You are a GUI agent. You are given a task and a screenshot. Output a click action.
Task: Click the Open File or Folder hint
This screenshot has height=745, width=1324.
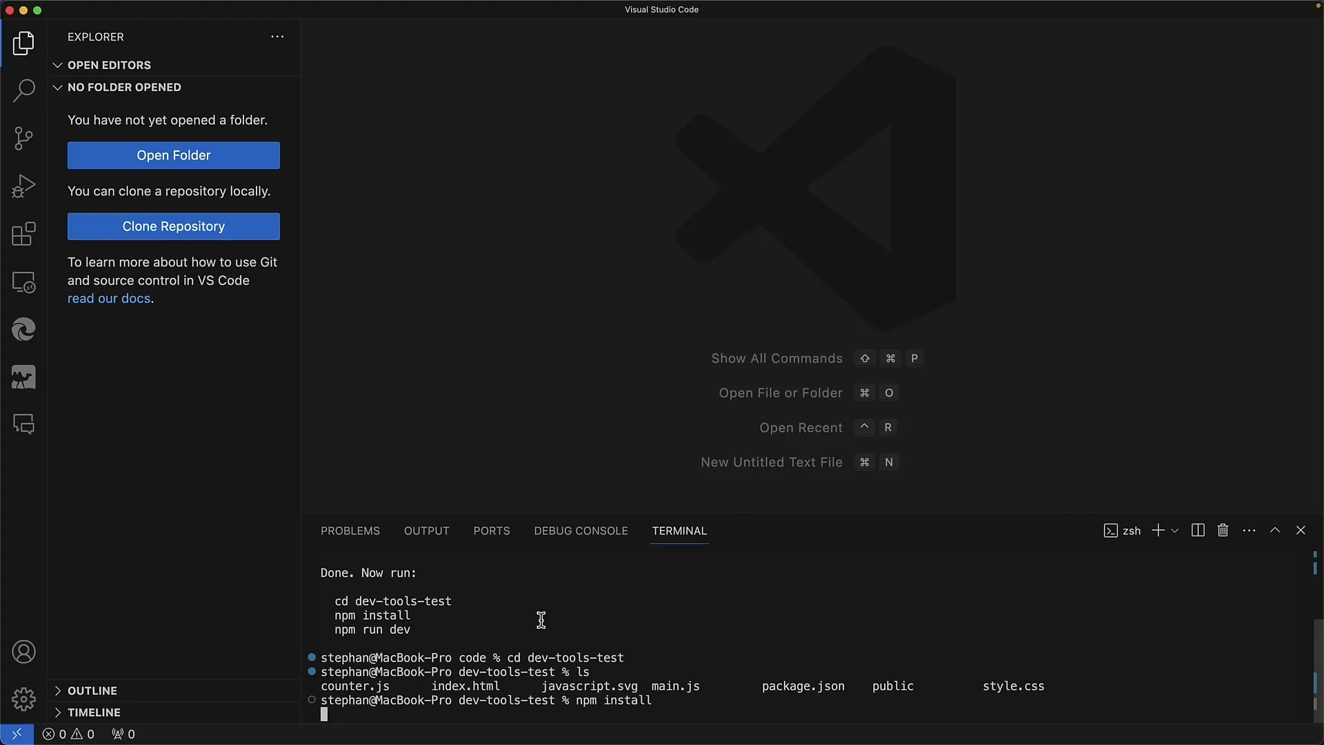pyautogui.click(x=781, y=393)
